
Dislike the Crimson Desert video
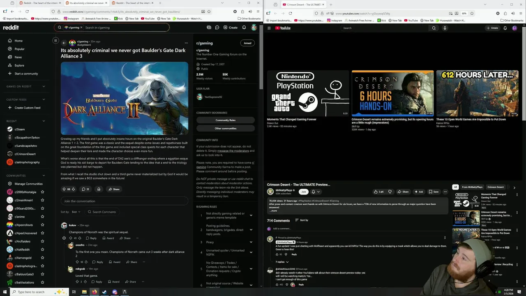[x=390, y=192]
